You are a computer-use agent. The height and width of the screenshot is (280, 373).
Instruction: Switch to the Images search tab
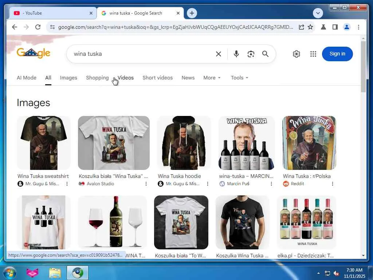[x=68, y=78]
